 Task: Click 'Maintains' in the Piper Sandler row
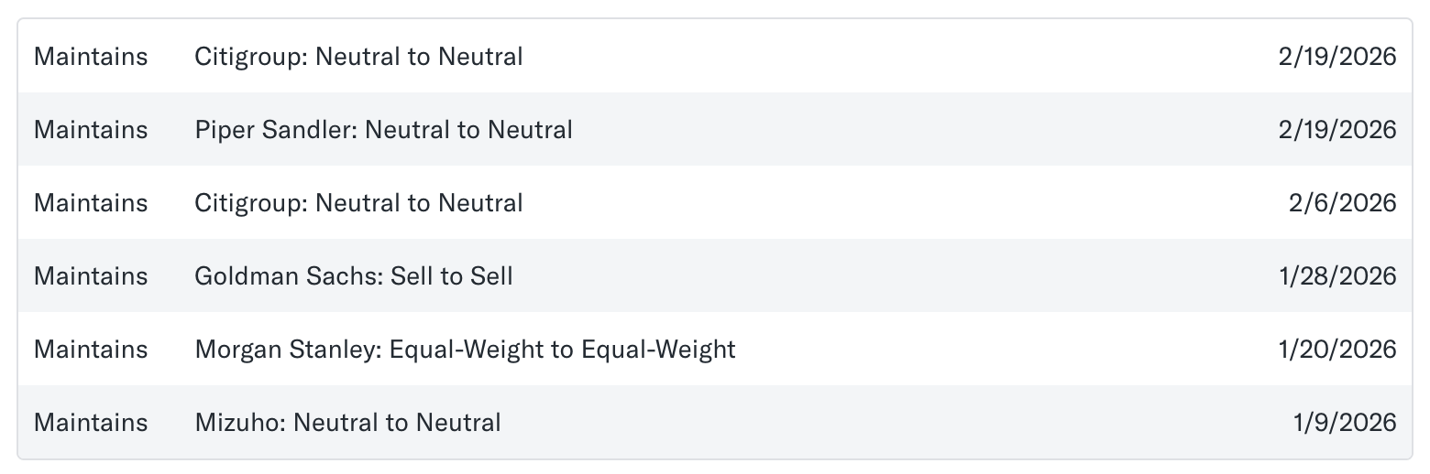(91, 130)
